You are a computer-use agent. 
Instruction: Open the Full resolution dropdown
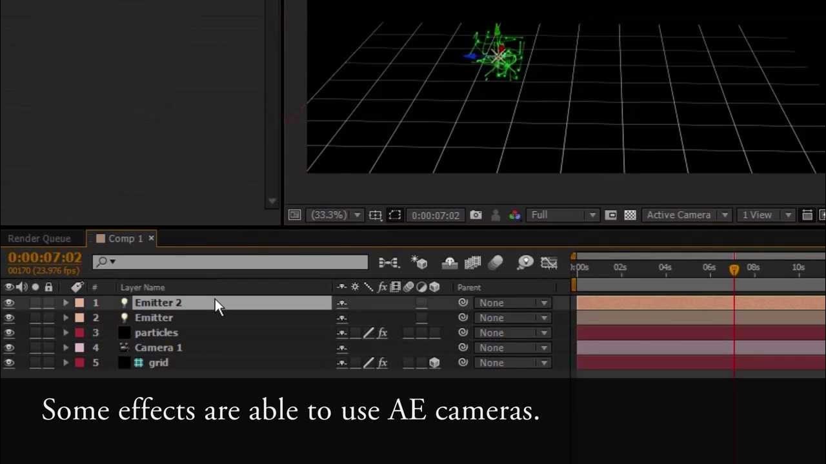(563, 215)
